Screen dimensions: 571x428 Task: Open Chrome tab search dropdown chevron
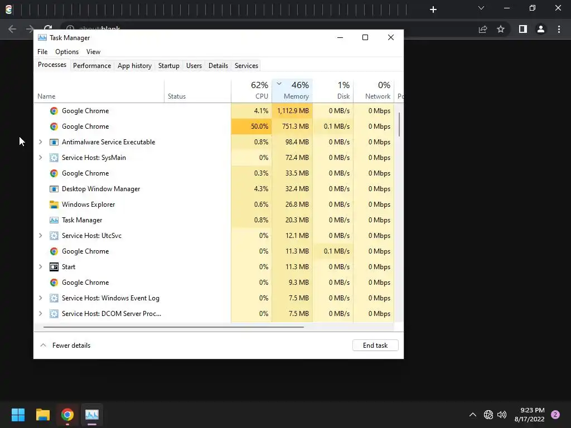click(481, 8)
